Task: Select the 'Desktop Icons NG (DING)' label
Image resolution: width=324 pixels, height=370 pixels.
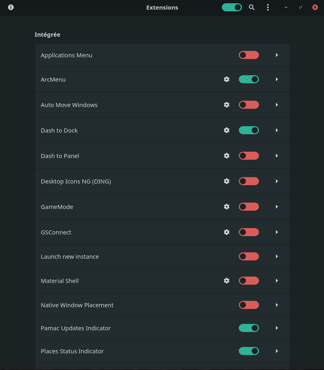Action: [x=76, y=181]
